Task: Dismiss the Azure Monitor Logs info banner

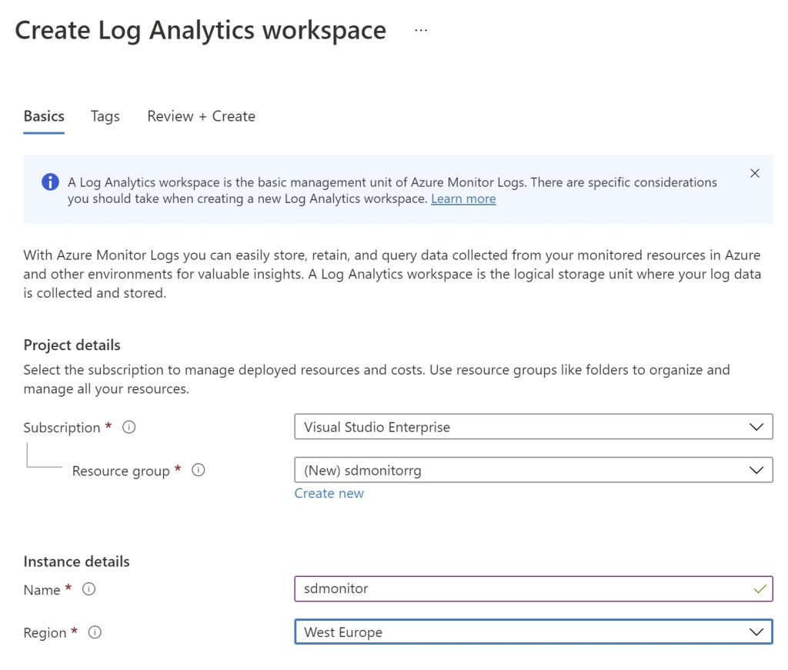Action: 754,173
